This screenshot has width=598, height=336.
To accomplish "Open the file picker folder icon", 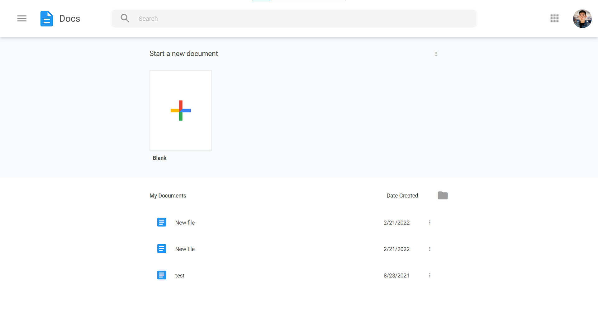I will click(443, 195).
